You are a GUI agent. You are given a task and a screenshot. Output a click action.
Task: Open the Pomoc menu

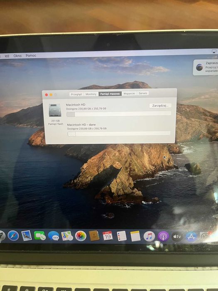point(31,55)
